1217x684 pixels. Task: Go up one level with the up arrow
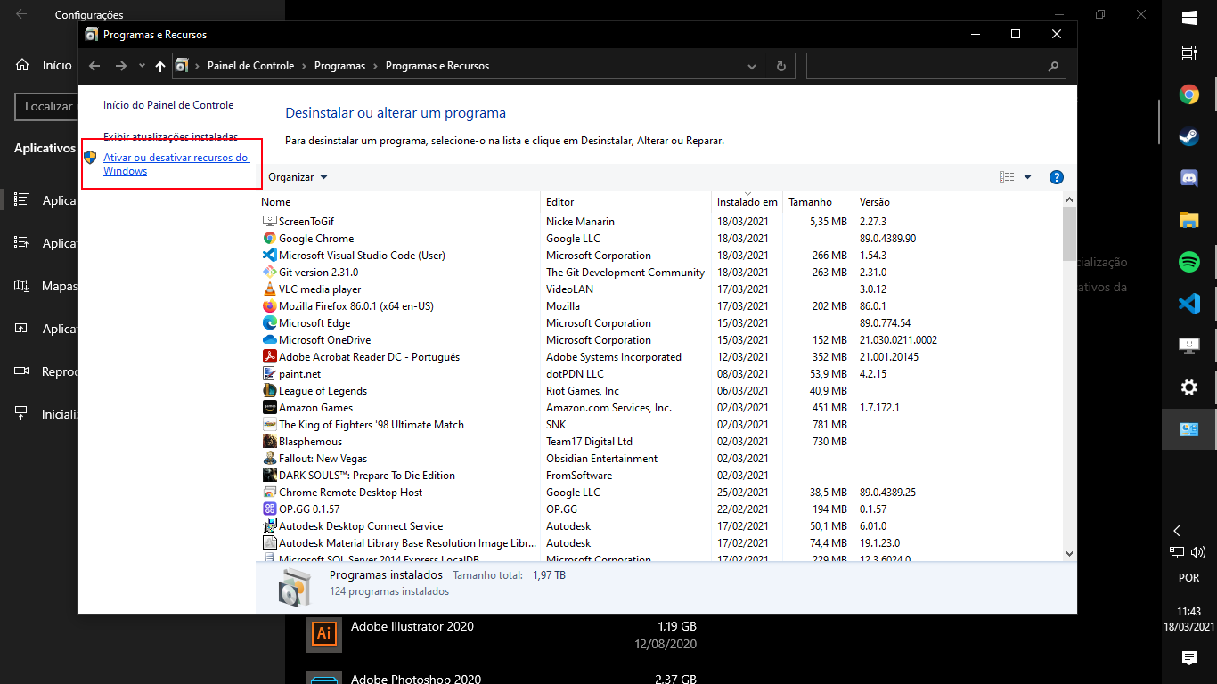click(x=160, y=66)
